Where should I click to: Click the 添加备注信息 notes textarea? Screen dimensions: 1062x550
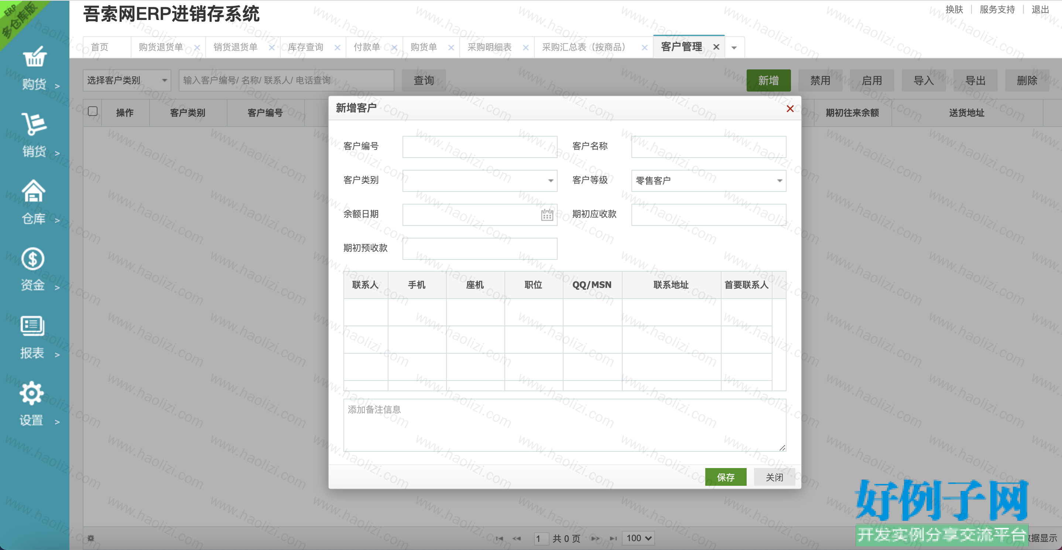(565, 425)
